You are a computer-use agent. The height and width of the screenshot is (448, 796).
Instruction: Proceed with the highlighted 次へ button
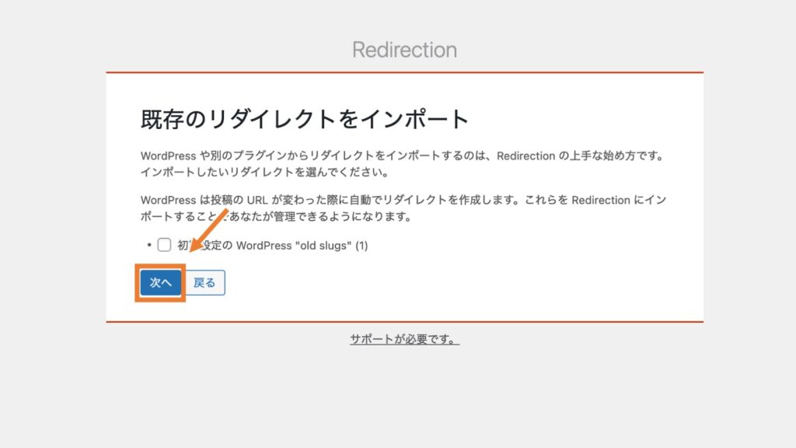coord(159,282)
